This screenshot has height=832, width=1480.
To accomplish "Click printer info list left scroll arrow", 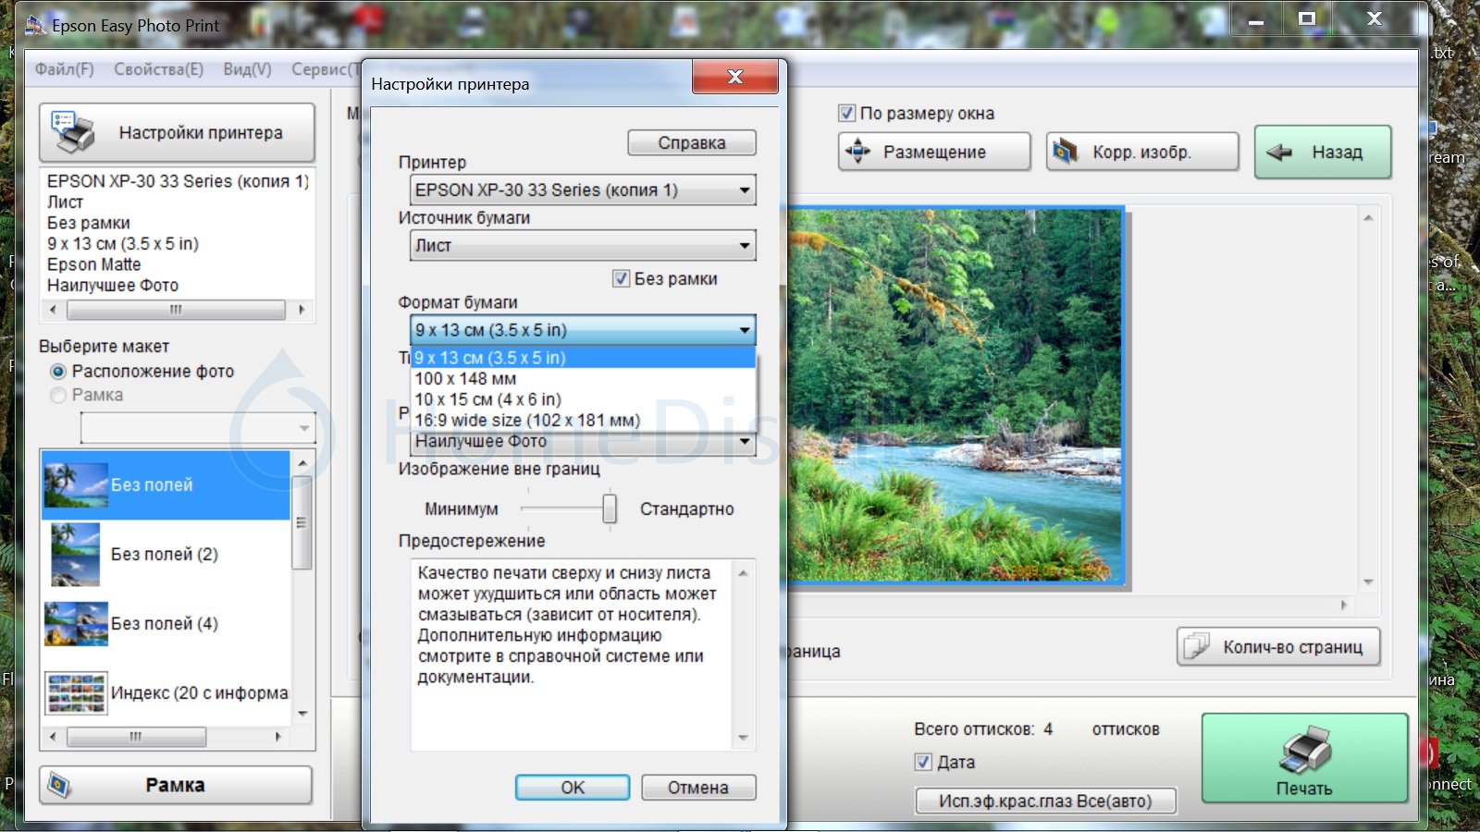I will click(53, 310).
